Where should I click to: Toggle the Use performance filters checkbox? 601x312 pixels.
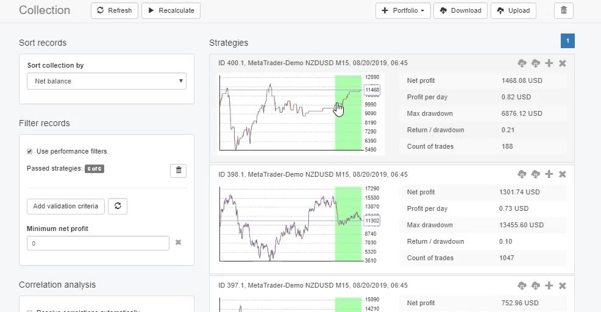pyautogui.click(x=29, y=151)
